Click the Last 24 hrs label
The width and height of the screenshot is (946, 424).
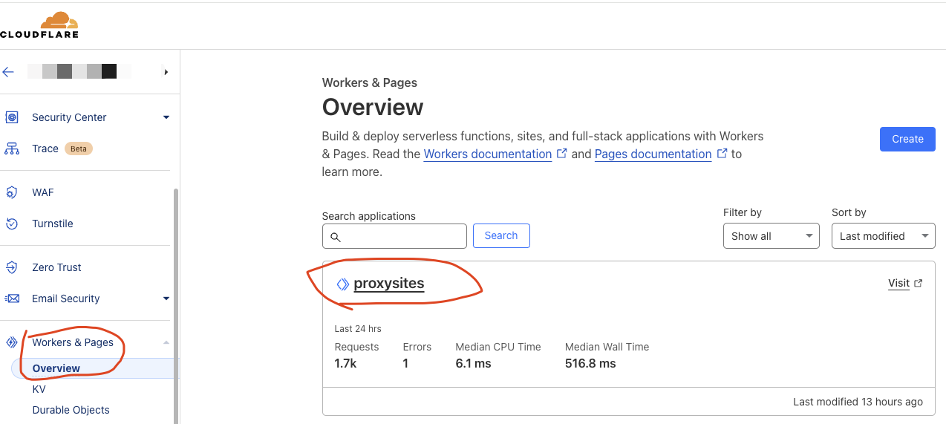point(358,329)
